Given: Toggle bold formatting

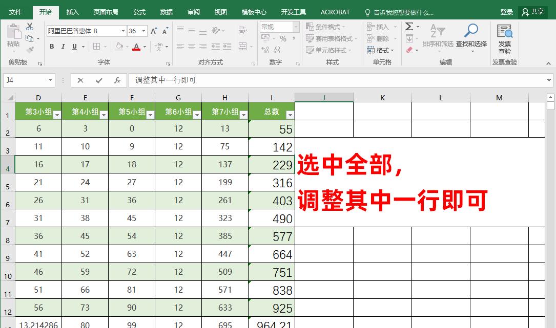Looking at the screenshot, I should (52, 47).
